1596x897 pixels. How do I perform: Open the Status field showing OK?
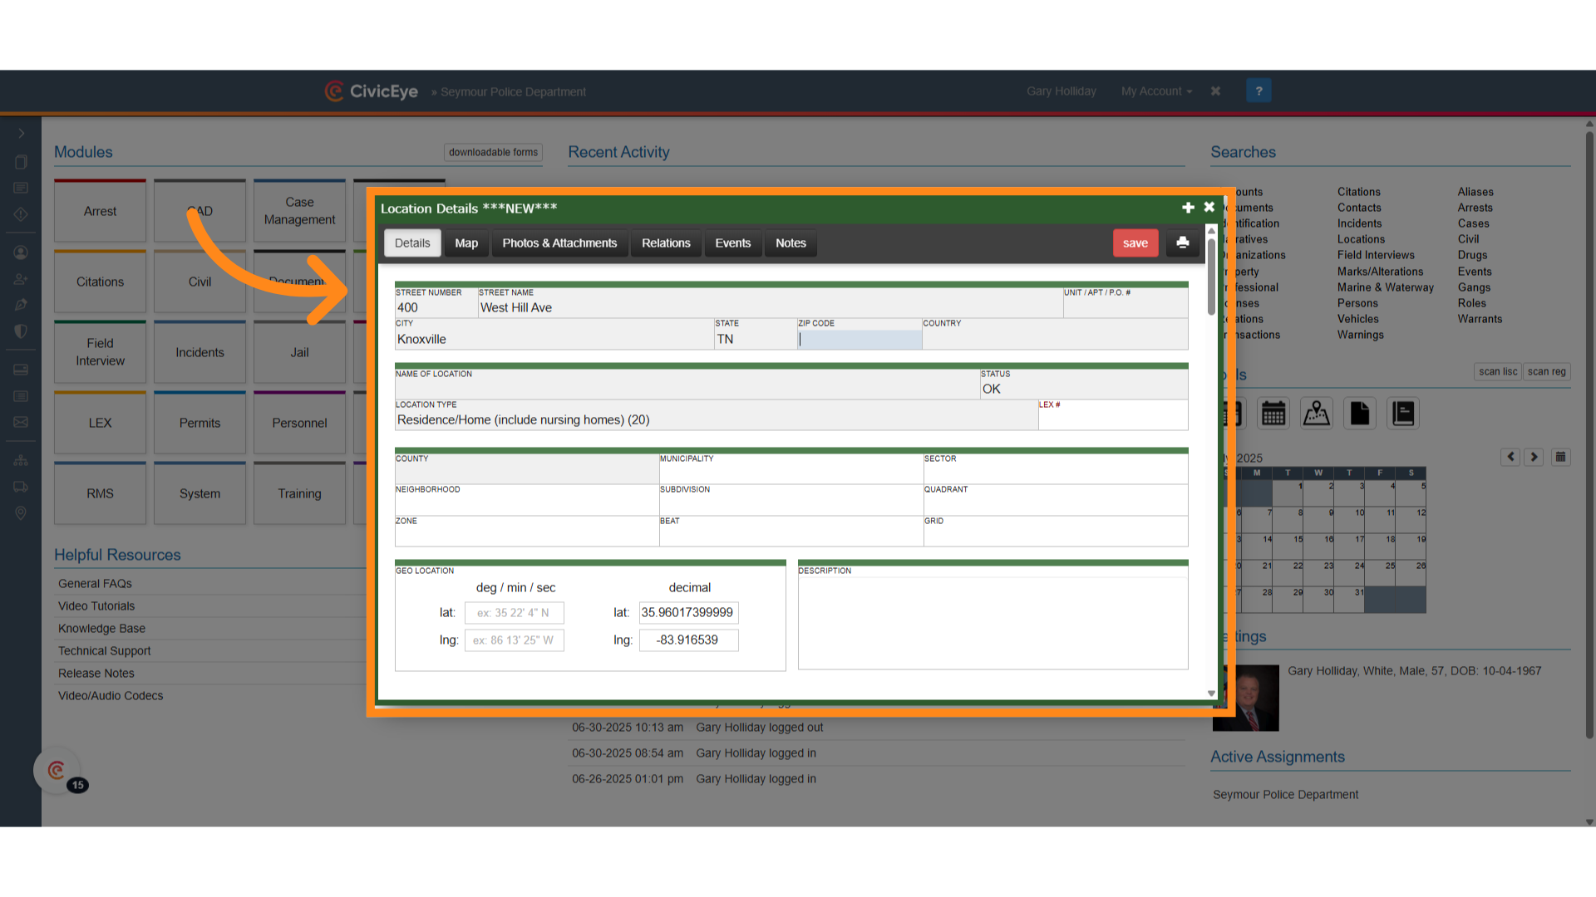click(1084, 385)
